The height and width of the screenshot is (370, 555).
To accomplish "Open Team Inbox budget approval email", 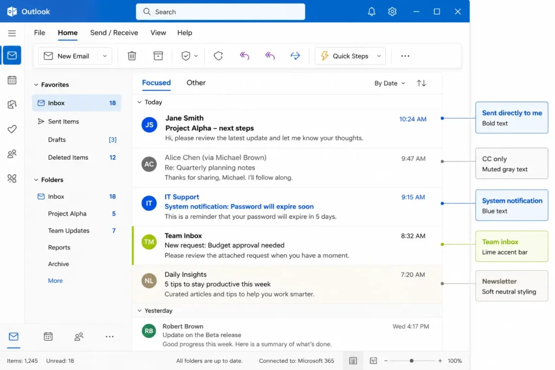I will (287, 245).
